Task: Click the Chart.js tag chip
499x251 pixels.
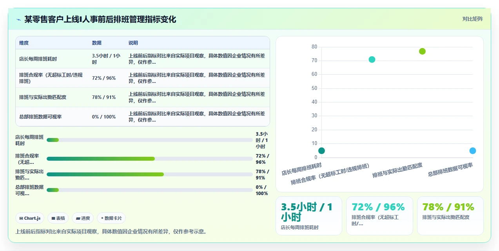Action: click(30, 218)
